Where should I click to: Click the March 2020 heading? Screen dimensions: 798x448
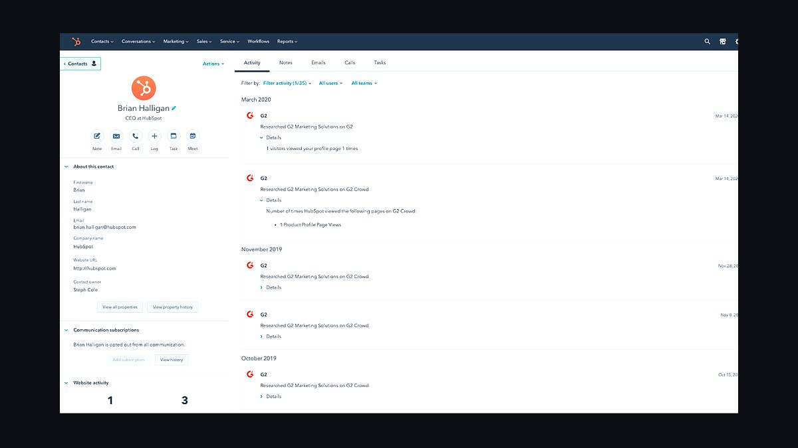pos(256,100)
